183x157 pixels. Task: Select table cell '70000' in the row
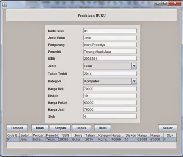(118, 139)
